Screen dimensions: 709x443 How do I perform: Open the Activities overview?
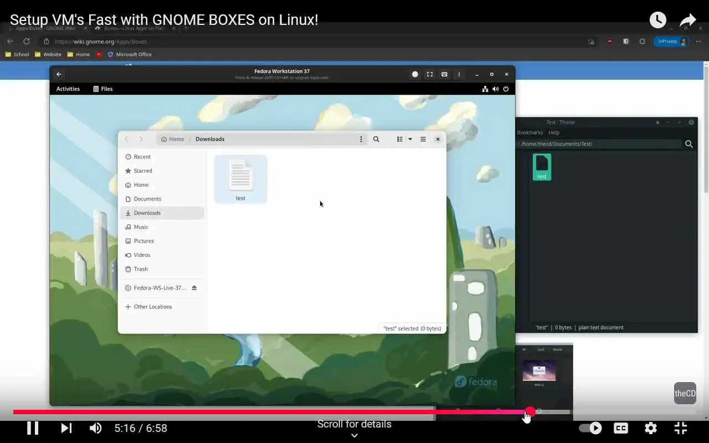(68, 89)
